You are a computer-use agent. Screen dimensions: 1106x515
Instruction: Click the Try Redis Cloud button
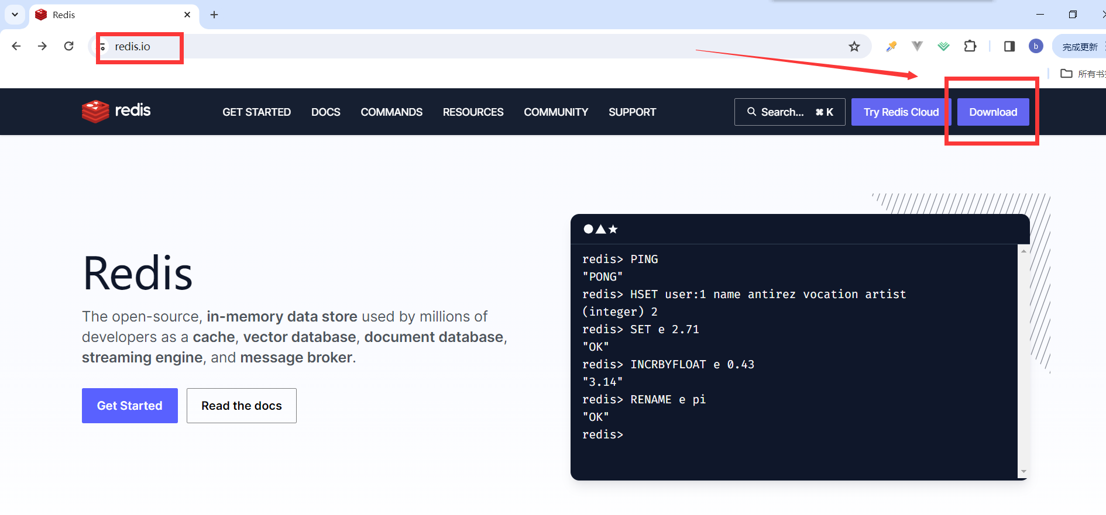[901, 112]
